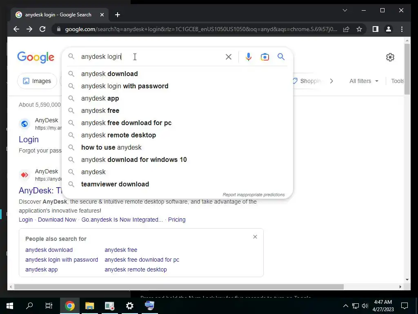Image resolution: width=418 pixels, height=314 pixels.
Task: Start a voice search with microphone
Action: click(x=249, y=57)
